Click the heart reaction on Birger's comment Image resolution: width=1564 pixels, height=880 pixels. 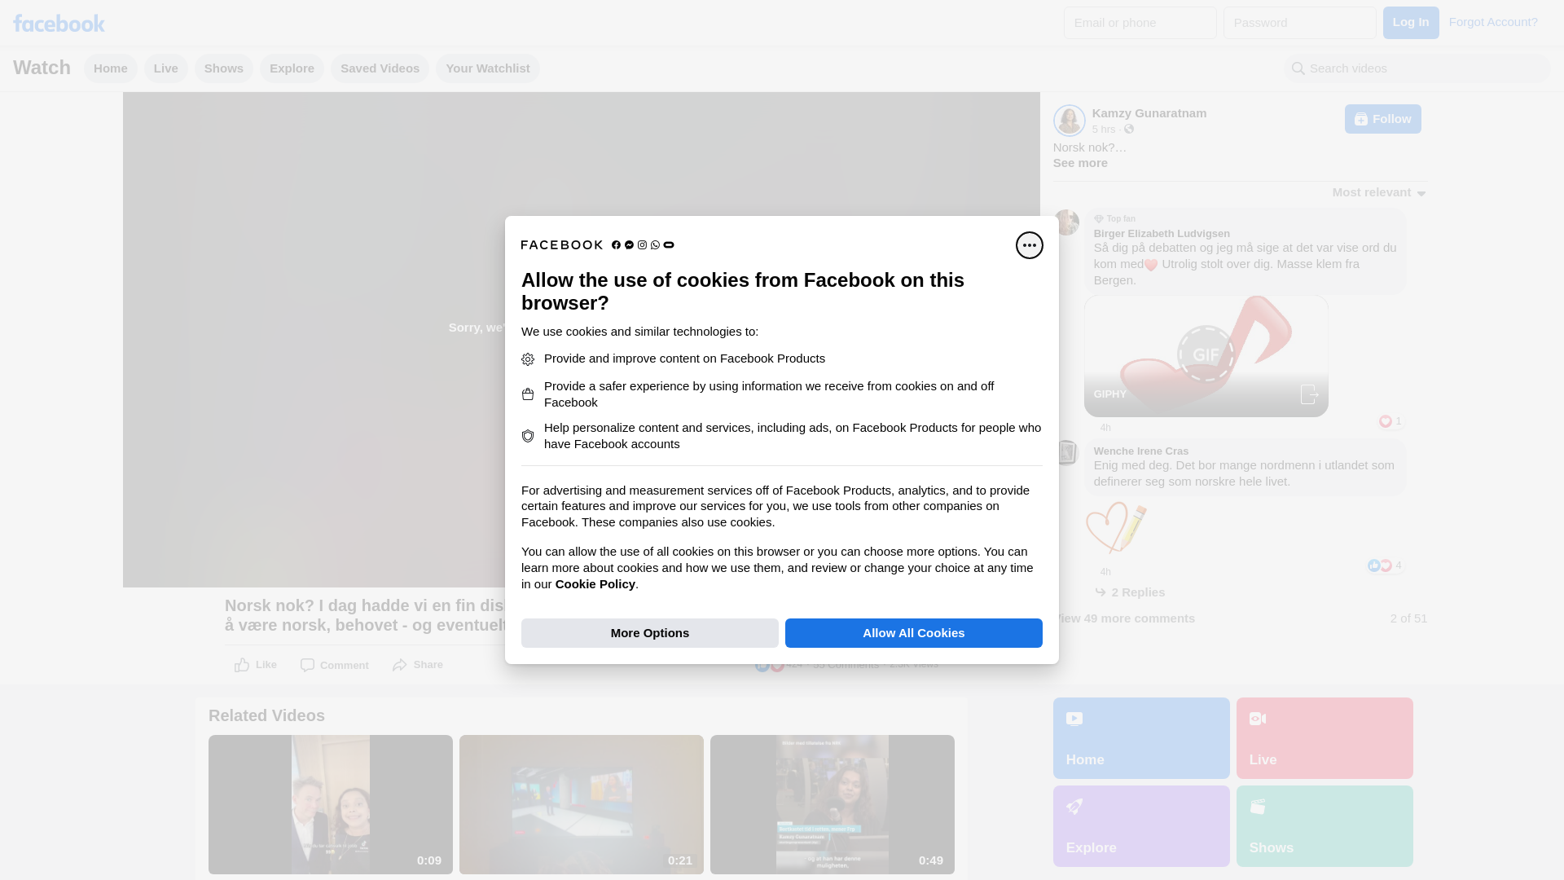(x=1385, y=421)
